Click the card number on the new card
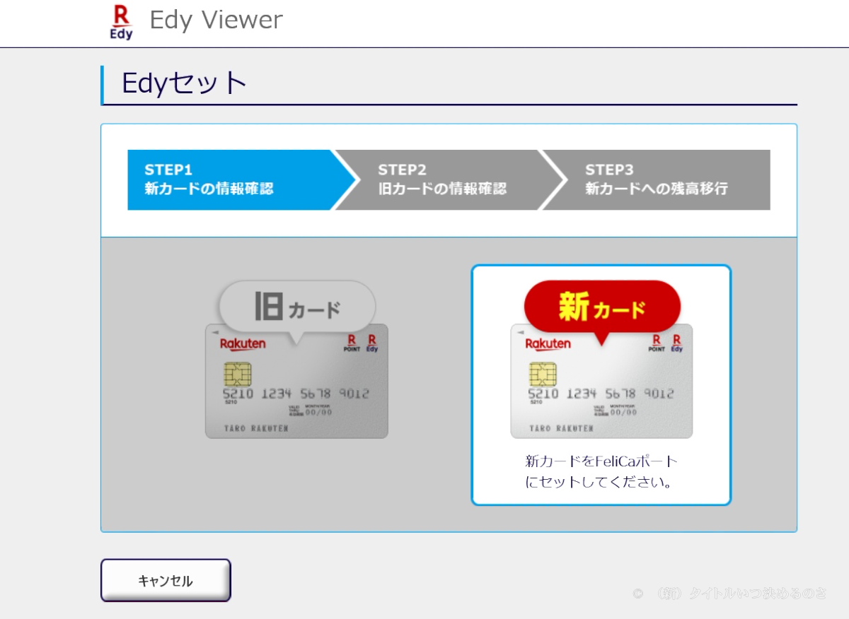 [601, 394]
